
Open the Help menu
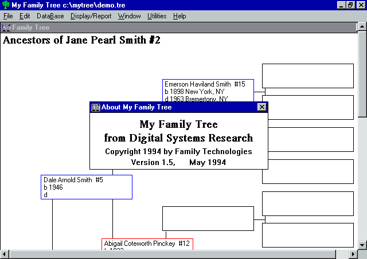[x=179, y=16]
